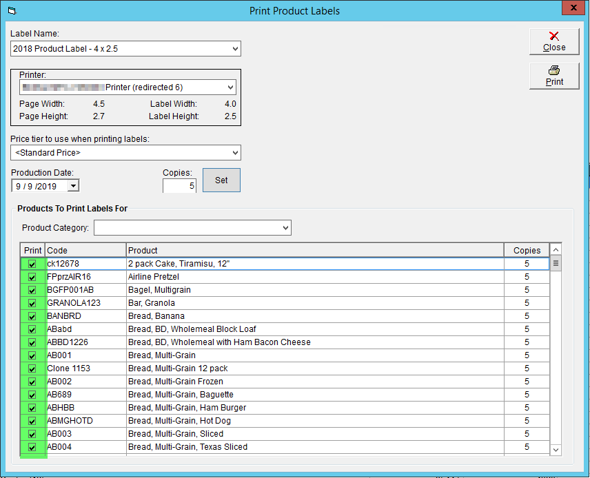Image resolution: width=590 pixels, height=478 pixels.
Task: Click the Code column header
Action: click(85, 251)
